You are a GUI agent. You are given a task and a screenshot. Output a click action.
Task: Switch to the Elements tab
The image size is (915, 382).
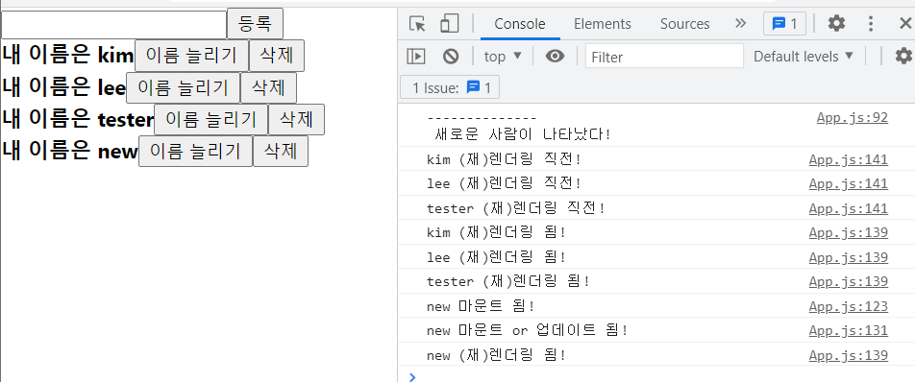pos(603,24)
